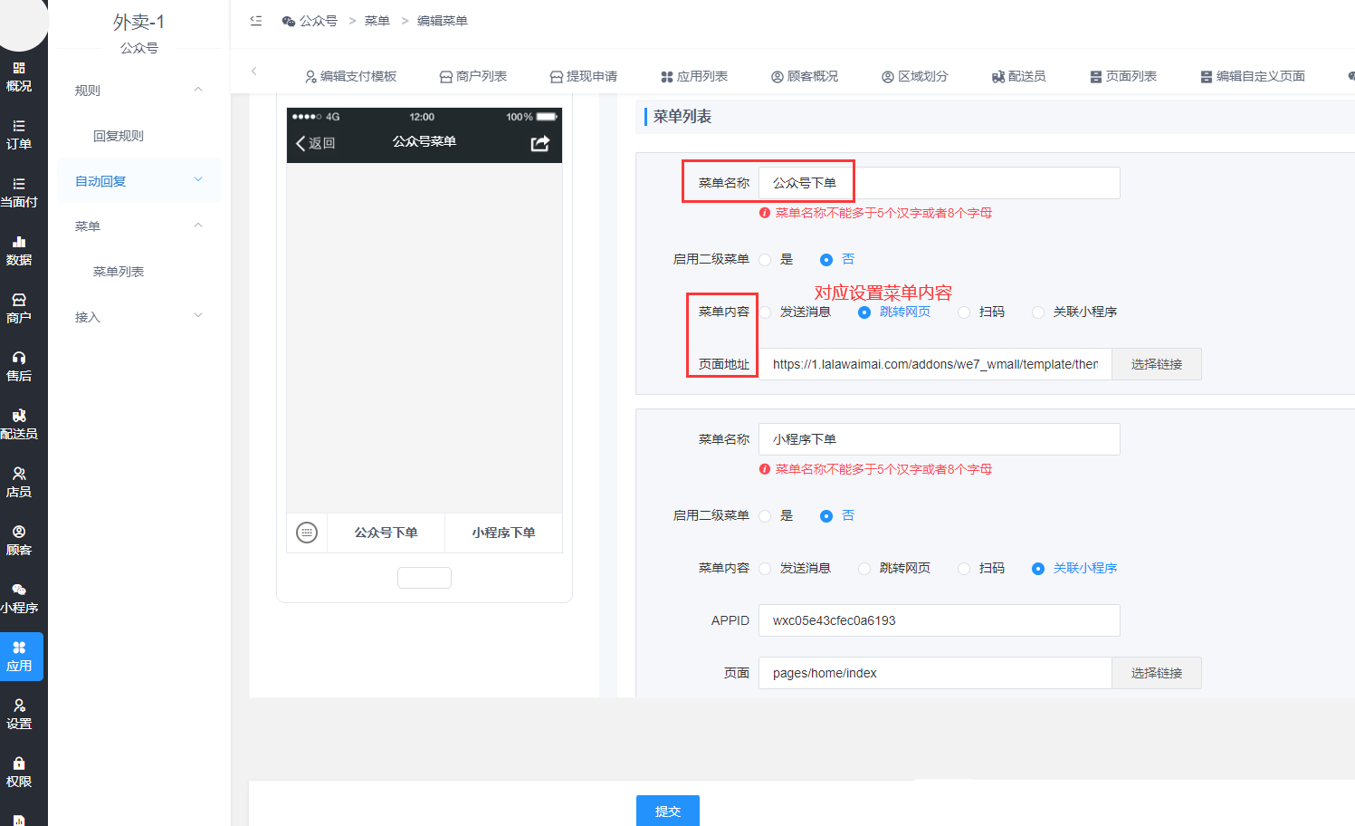The height and width of the screenshot is (826, 1355).
Task: Click the 公众号下单 menu name field
Action: (x=939, y=183)
